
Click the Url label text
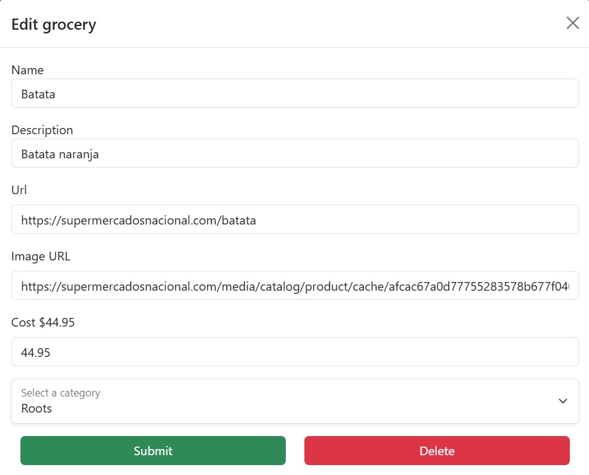19,190
